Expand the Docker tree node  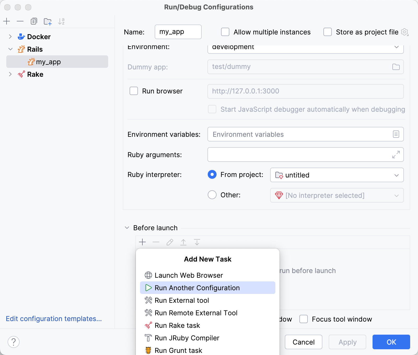pyautogui.click(x=10, y=37)
